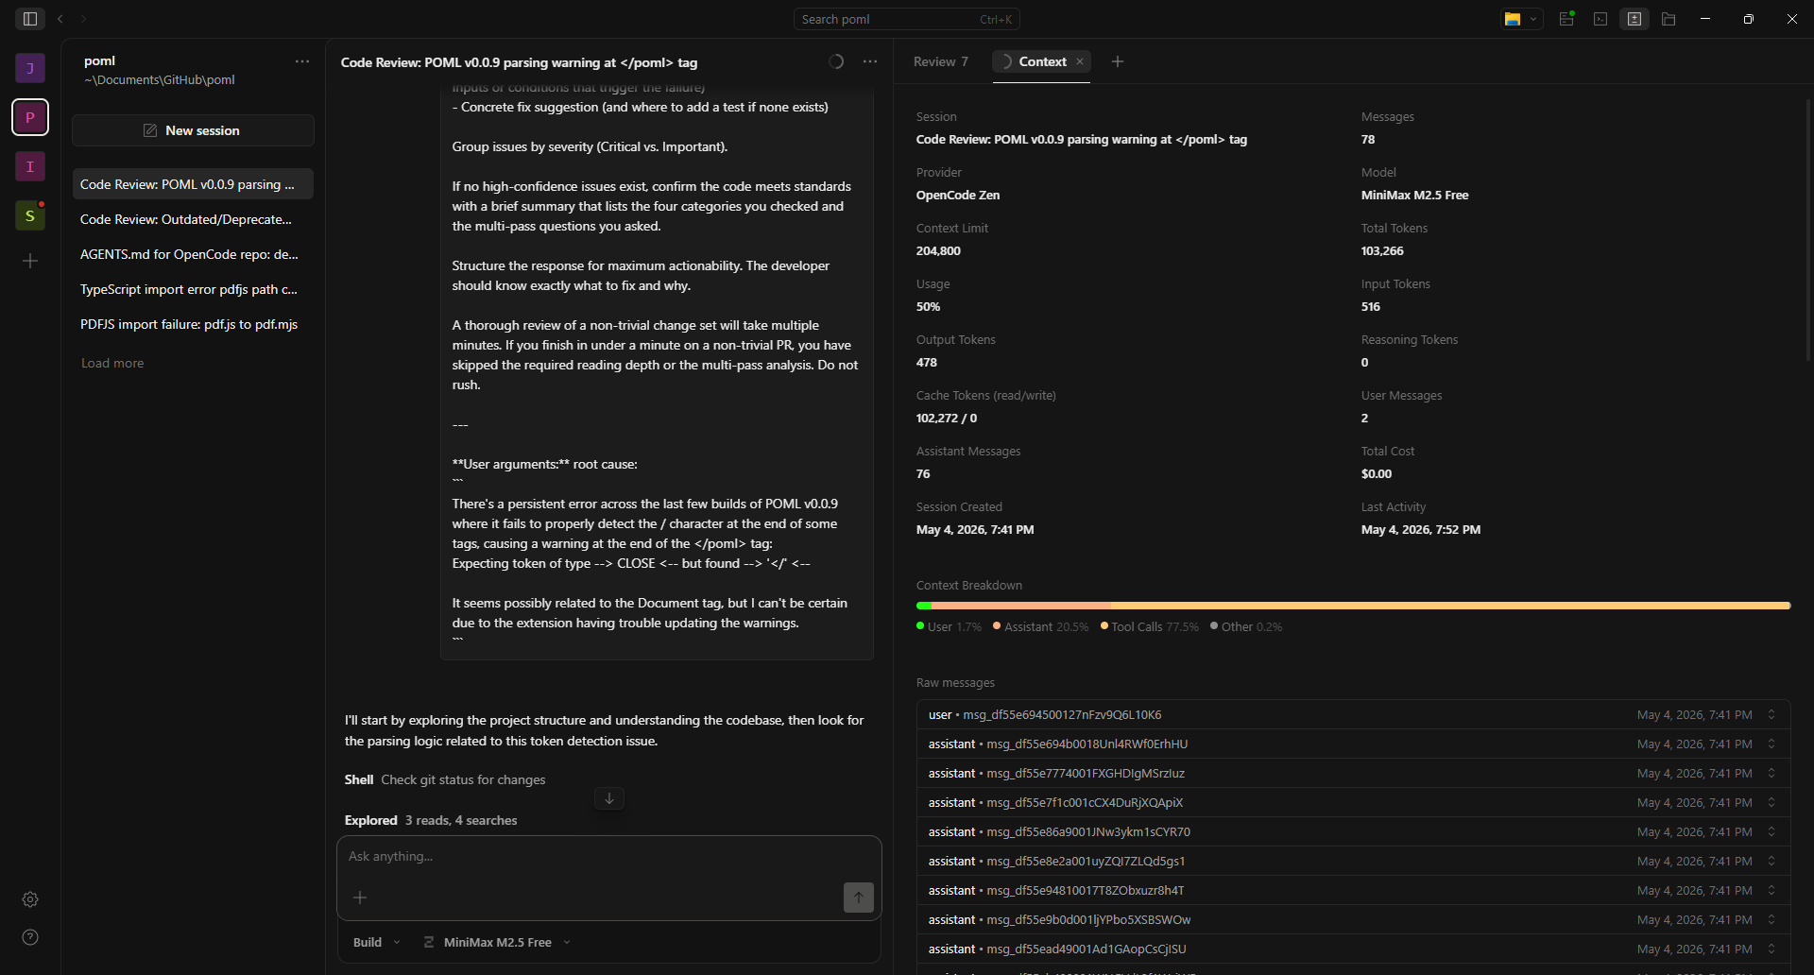
Task: Add a new tab with plus icon
Action: [1118, 61]
